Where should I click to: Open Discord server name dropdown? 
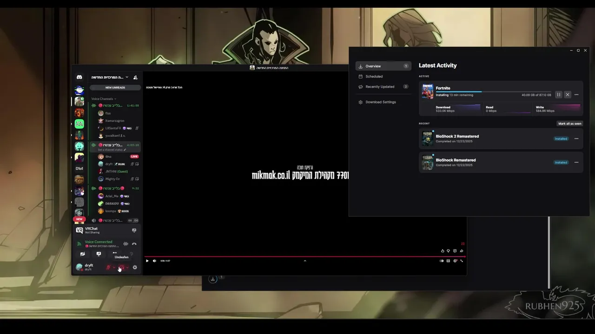pyautogui.click(x=126, y=77)
